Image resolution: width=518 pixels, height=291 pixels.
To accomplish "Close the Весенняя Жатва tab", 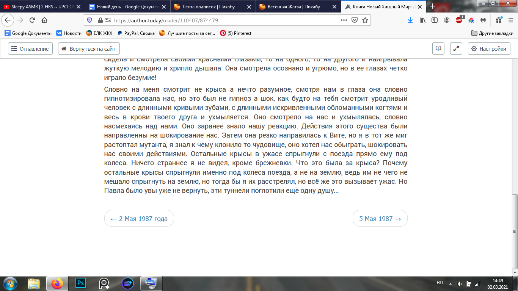I will pyautogui.click(x=334, y=6).
